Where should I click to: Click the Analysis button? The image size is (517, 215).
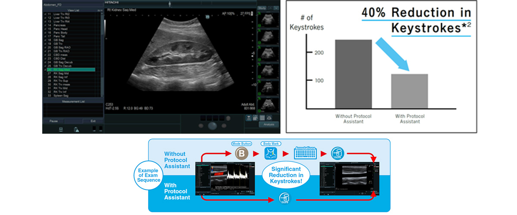269,125
